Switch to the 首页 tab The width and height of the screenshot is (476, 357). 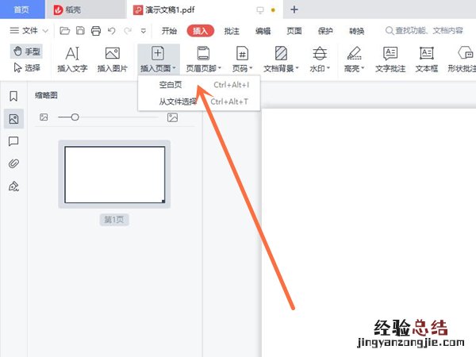click(x=22, y=10)
